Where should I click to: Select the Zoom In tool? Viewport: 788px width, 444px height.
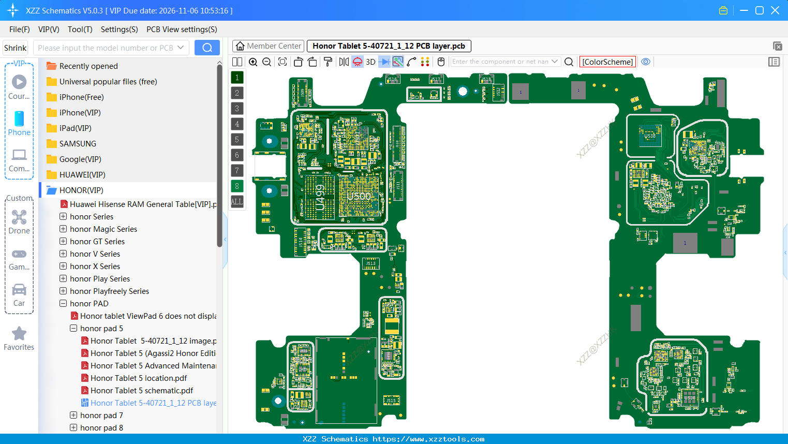(253, 62)
